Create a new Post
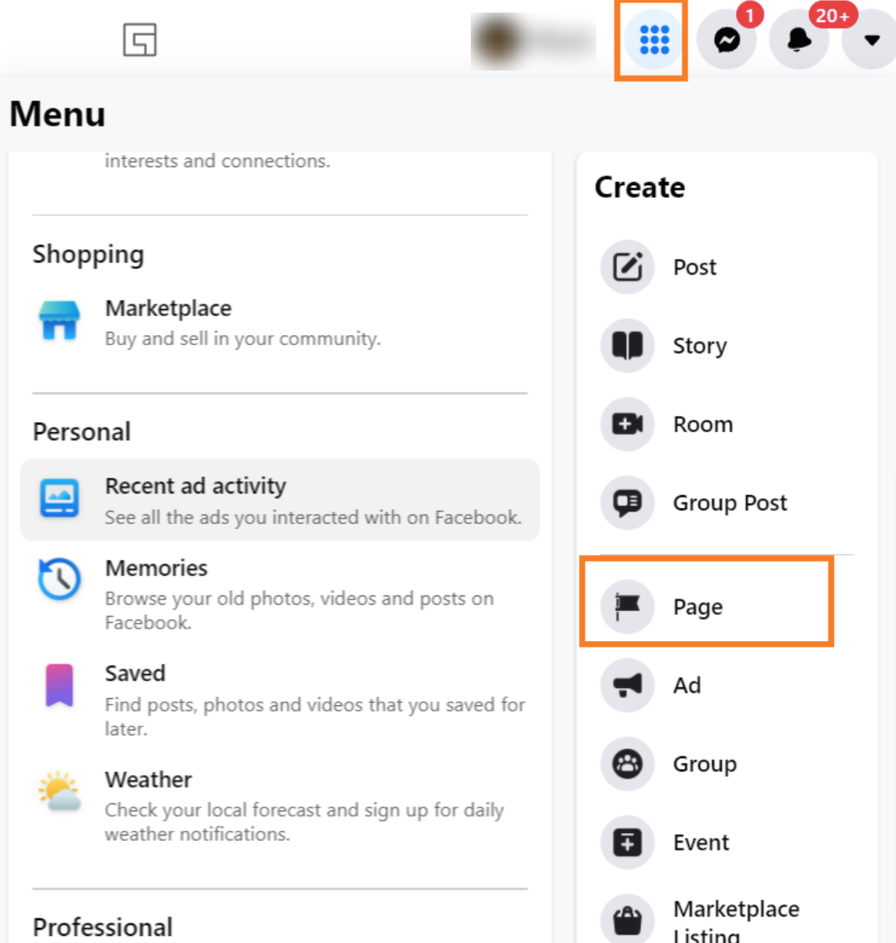896x943 pixels. 694,268
